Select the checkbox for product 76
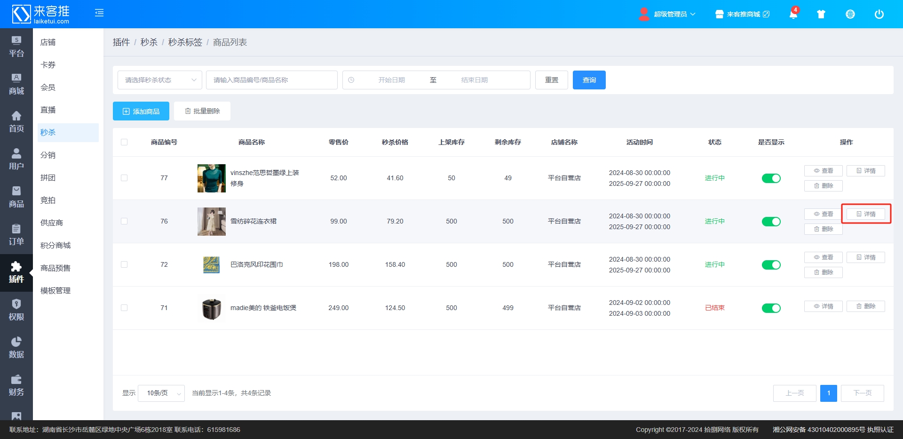 [x=124, y=221]
